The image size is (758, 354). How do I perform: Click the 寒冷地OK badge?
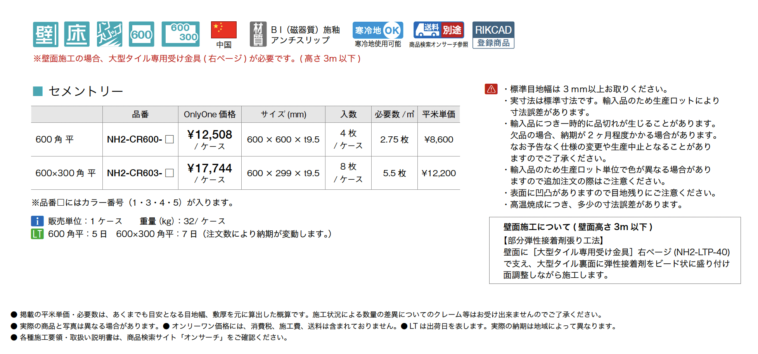(x=377, y=30)
